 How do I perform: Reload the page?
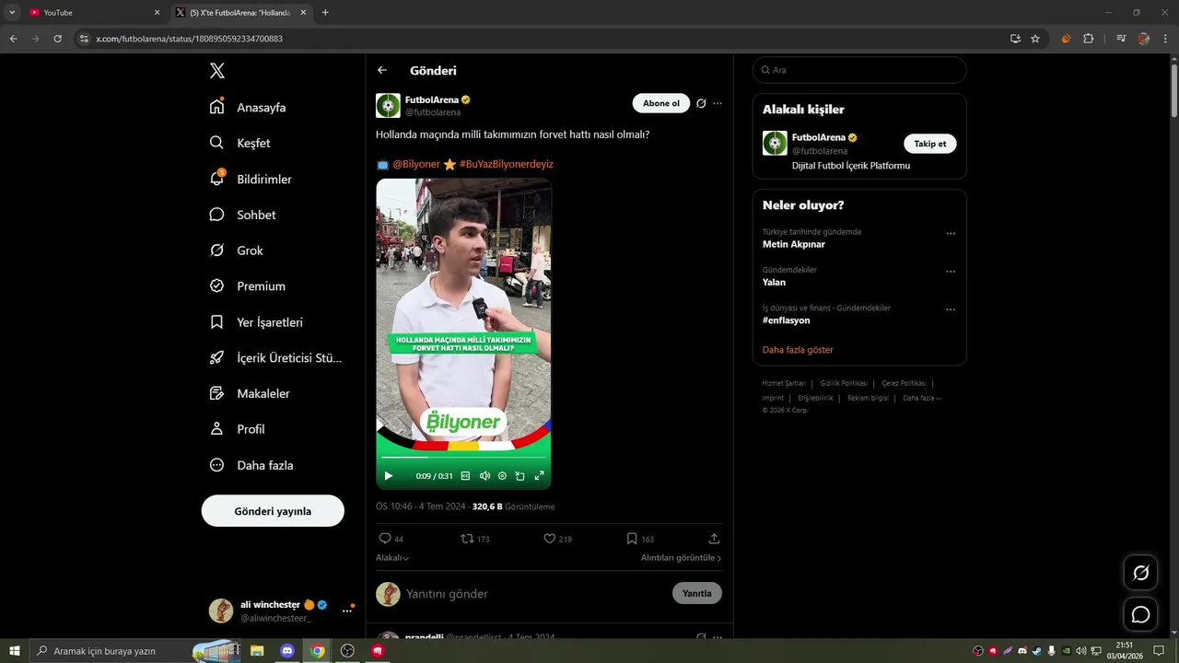coord(57,39)
